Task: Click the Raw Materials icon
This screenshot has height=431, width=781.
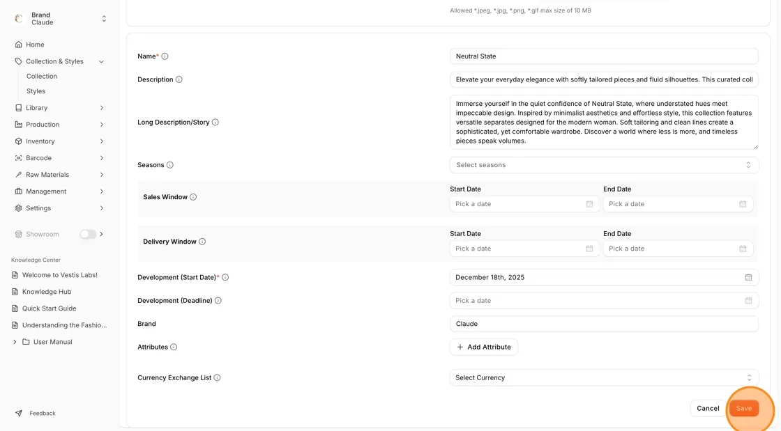Action: pyautogui.click(x=18, y=175)
